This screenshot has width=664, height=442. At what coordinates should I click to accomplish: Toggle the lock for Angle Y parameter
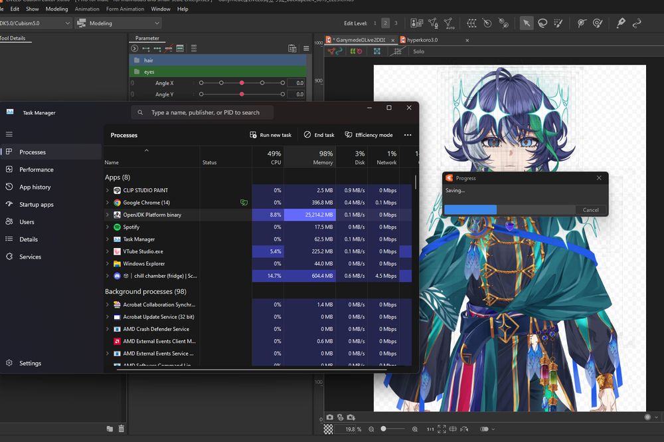coord(133,94)
